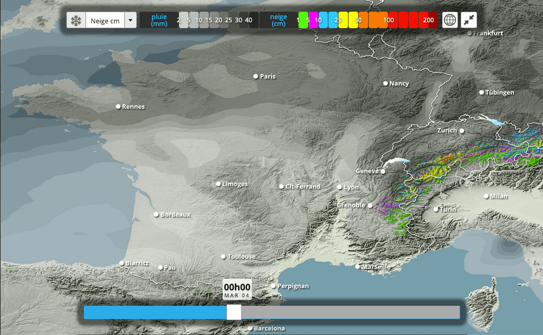Click the neige (cm) legend label
This screenshot has width=543, height=335.
coord(278,20)
